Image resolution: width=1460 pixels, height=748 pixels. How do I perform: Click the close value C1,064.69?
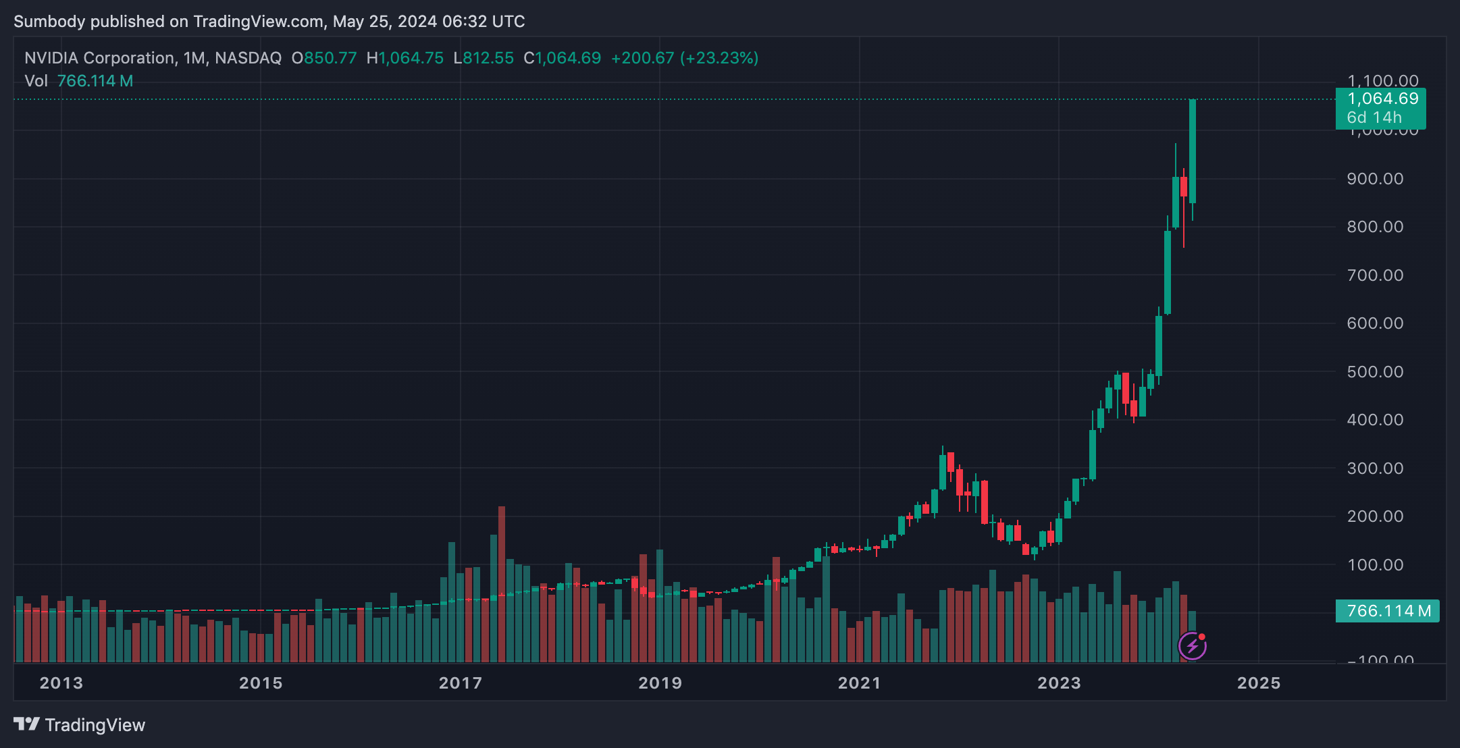[x=563, y=58]
